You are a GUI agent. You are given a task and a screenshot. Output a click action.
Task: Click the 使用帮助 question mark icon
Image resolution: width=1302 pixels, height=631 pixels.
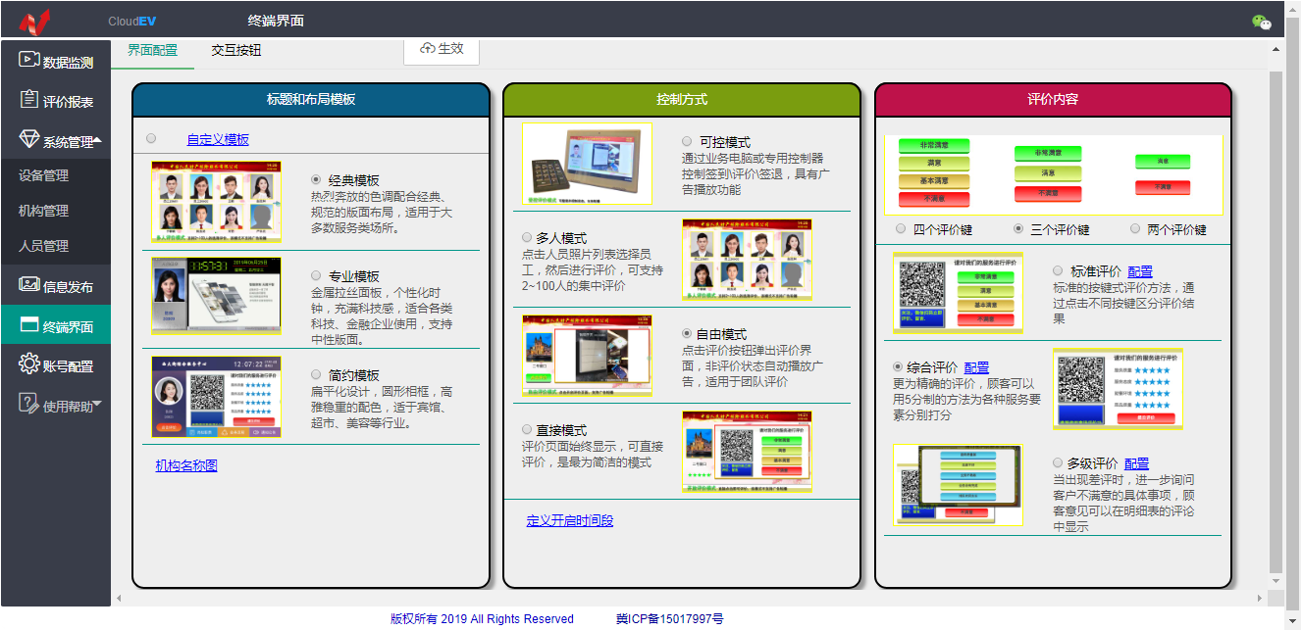coord(28,404)
